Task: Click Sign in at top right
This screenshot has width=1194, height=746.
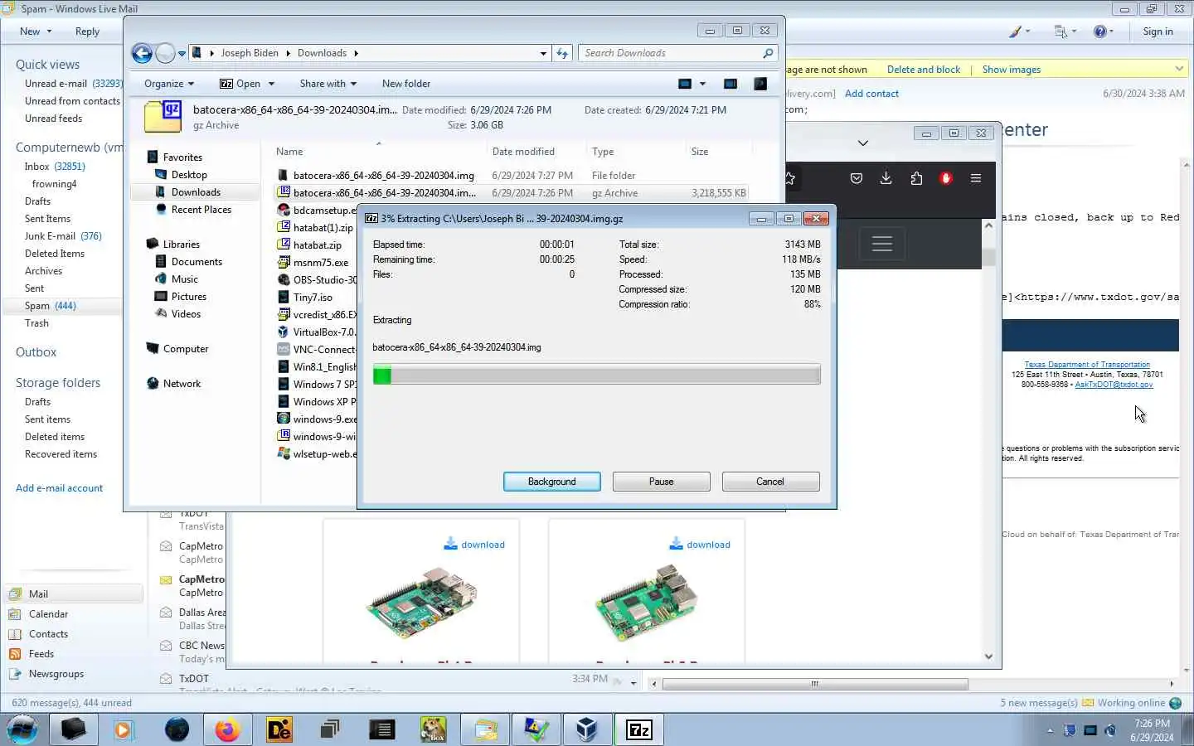Action: click(x=1158, y=31)
